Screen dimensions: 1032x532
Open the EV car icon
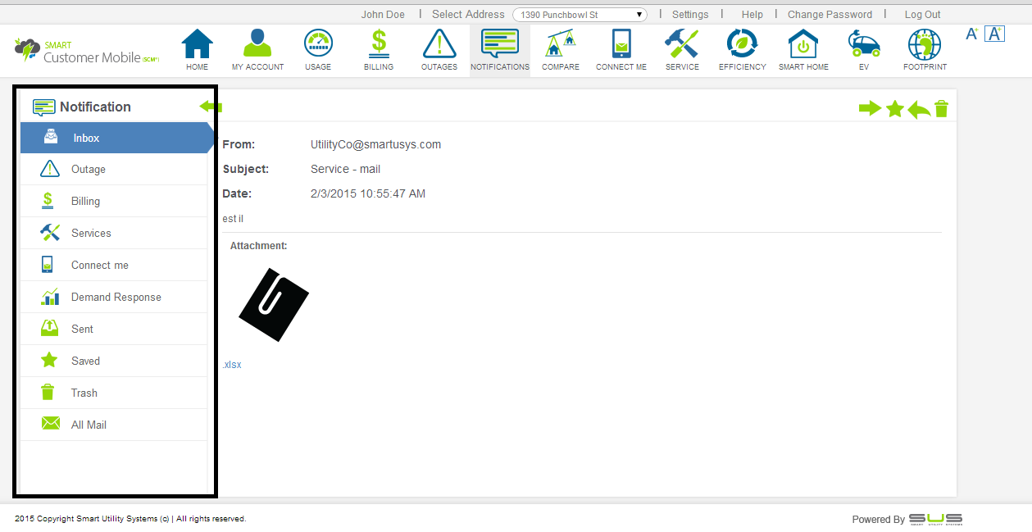click(x=864, y=43)
